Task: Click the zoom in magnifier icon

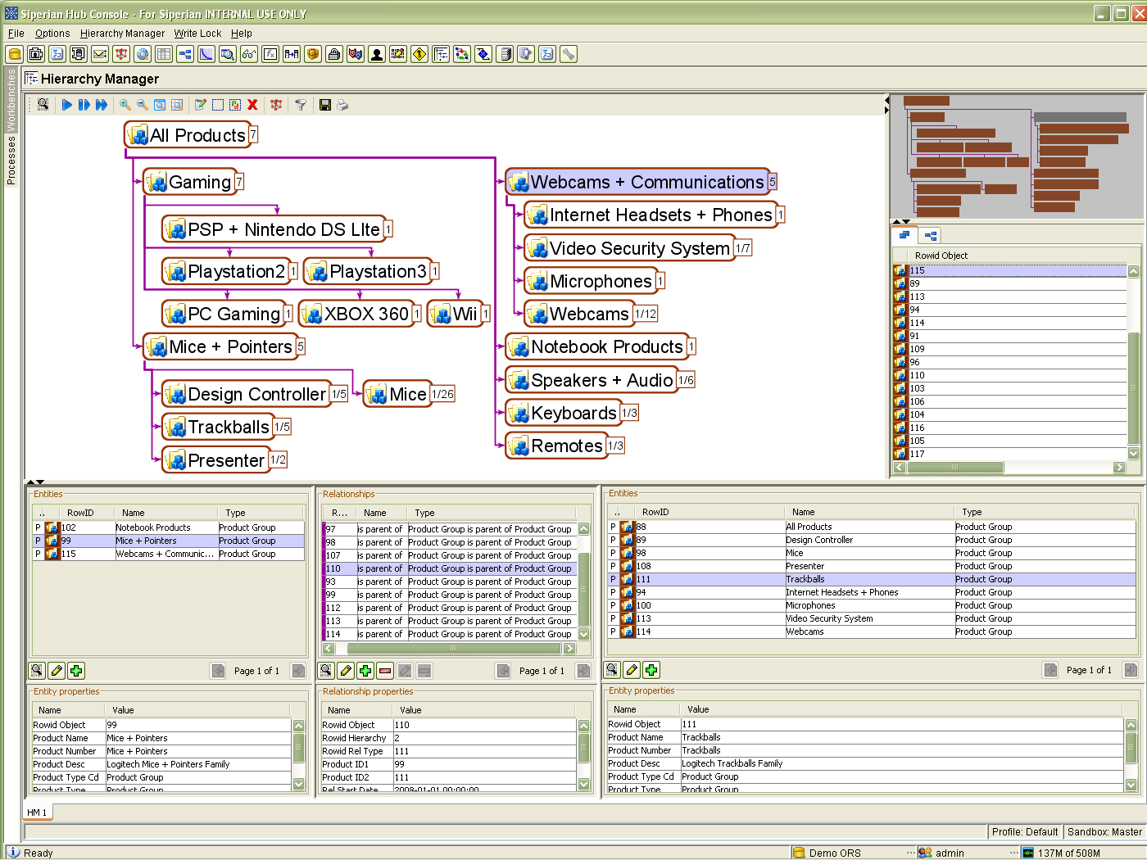Action: (x=125, y=105)
